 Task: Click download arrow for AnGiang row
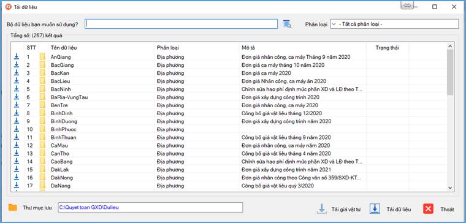point(17,56)
